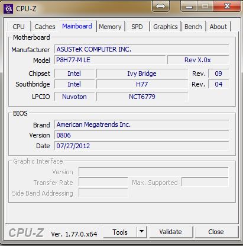The image size is (243, 246).
Task: Click the double-arrow title bar button
Action: [161, 7]
